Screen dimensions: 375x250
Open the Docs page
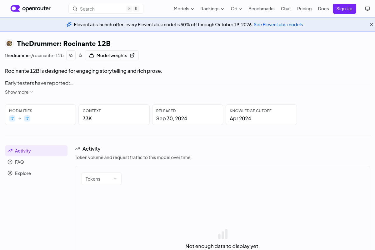click(x=323, y=9)
